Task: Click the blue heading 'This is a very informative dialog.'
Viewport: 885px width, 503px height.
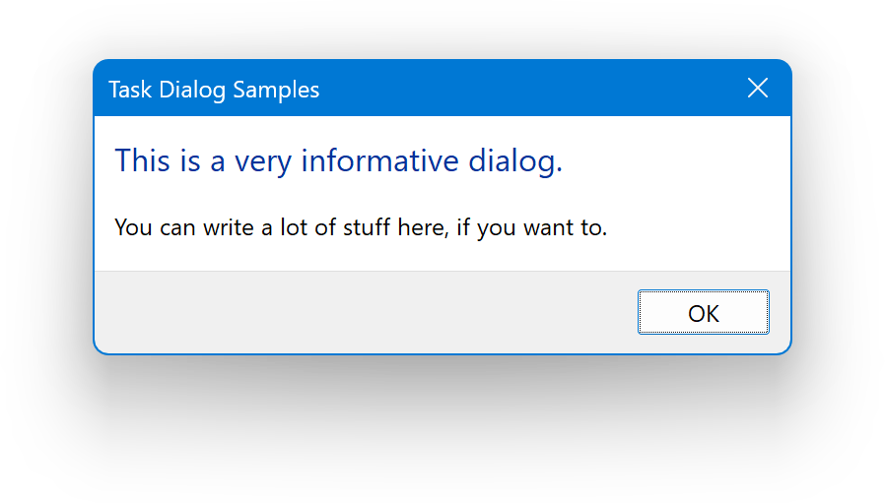Action: [x=338, y=160]
